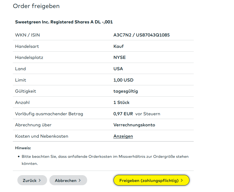Open the Anzeigen link for costs
The height and width of the screenshot is (192, 234).
(123, 136)
